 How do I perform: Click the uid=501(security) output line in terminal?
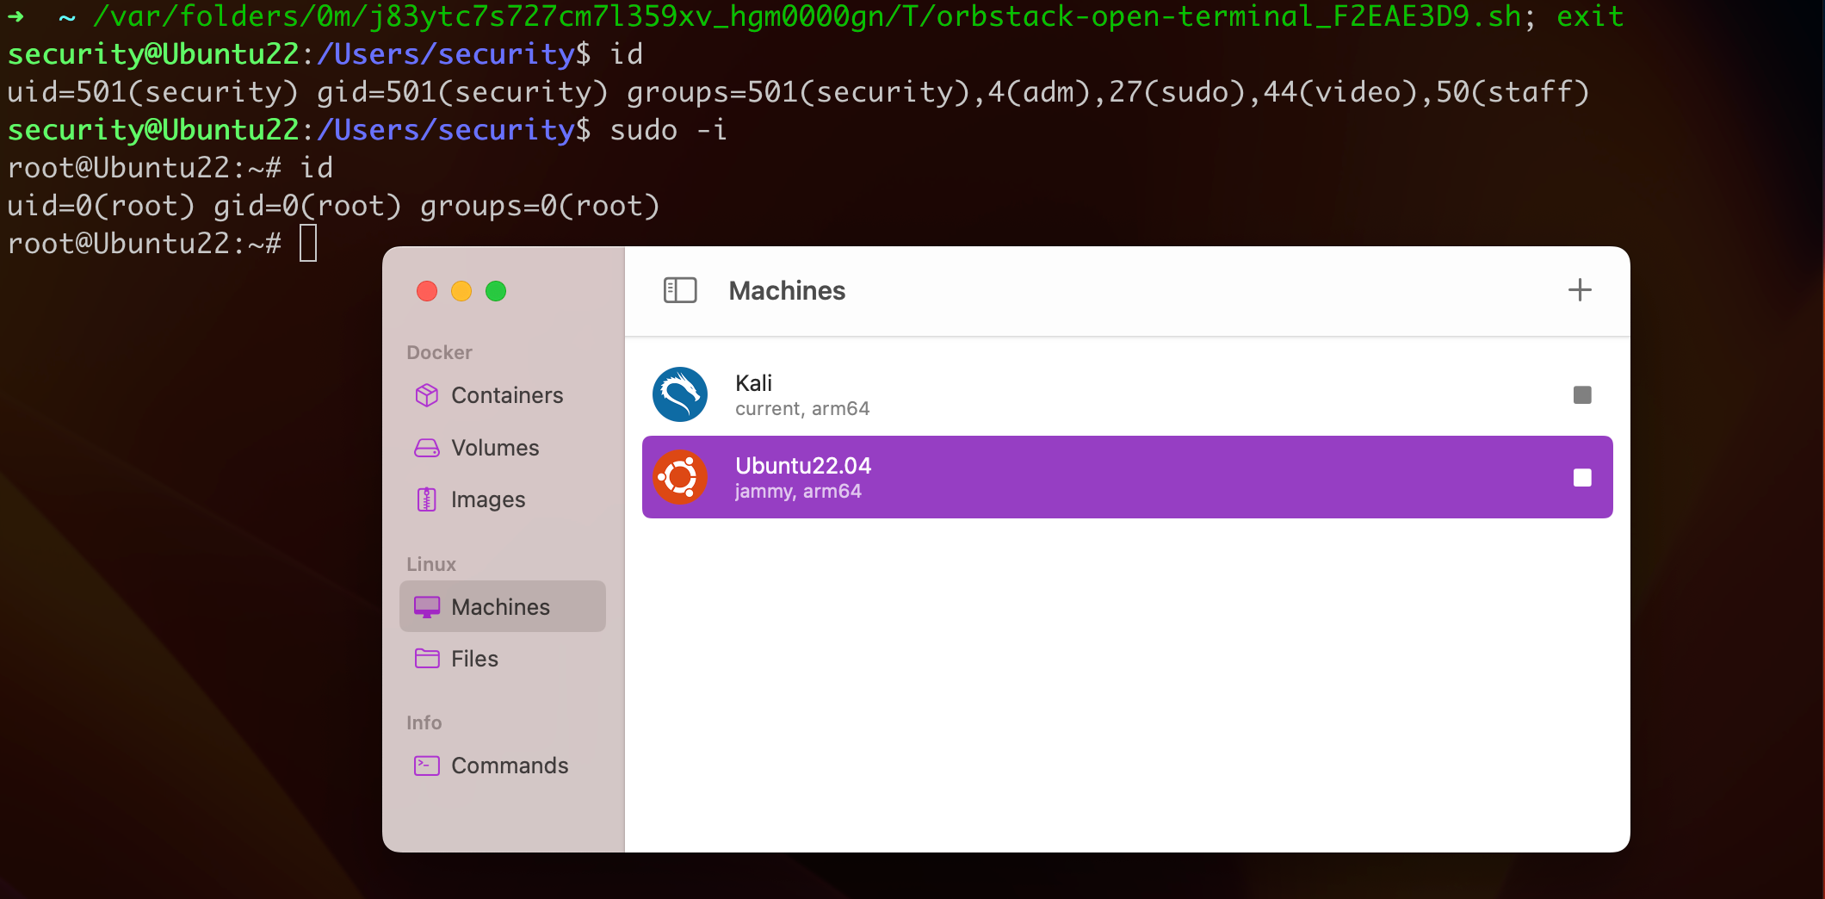pyautogui.click(x=798, y=92)
